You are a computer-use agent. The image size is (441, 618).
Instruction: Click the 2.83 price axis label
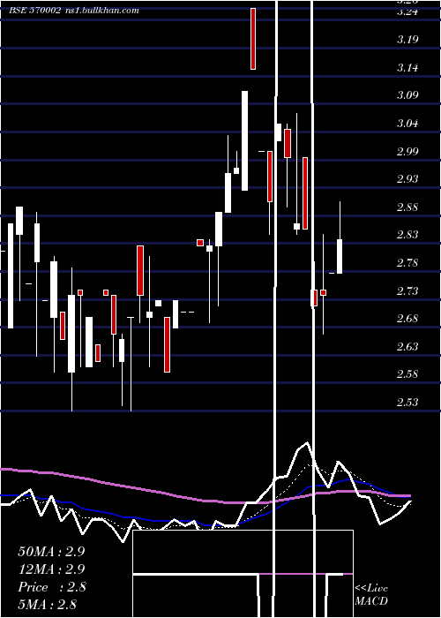tap(407, 235)
